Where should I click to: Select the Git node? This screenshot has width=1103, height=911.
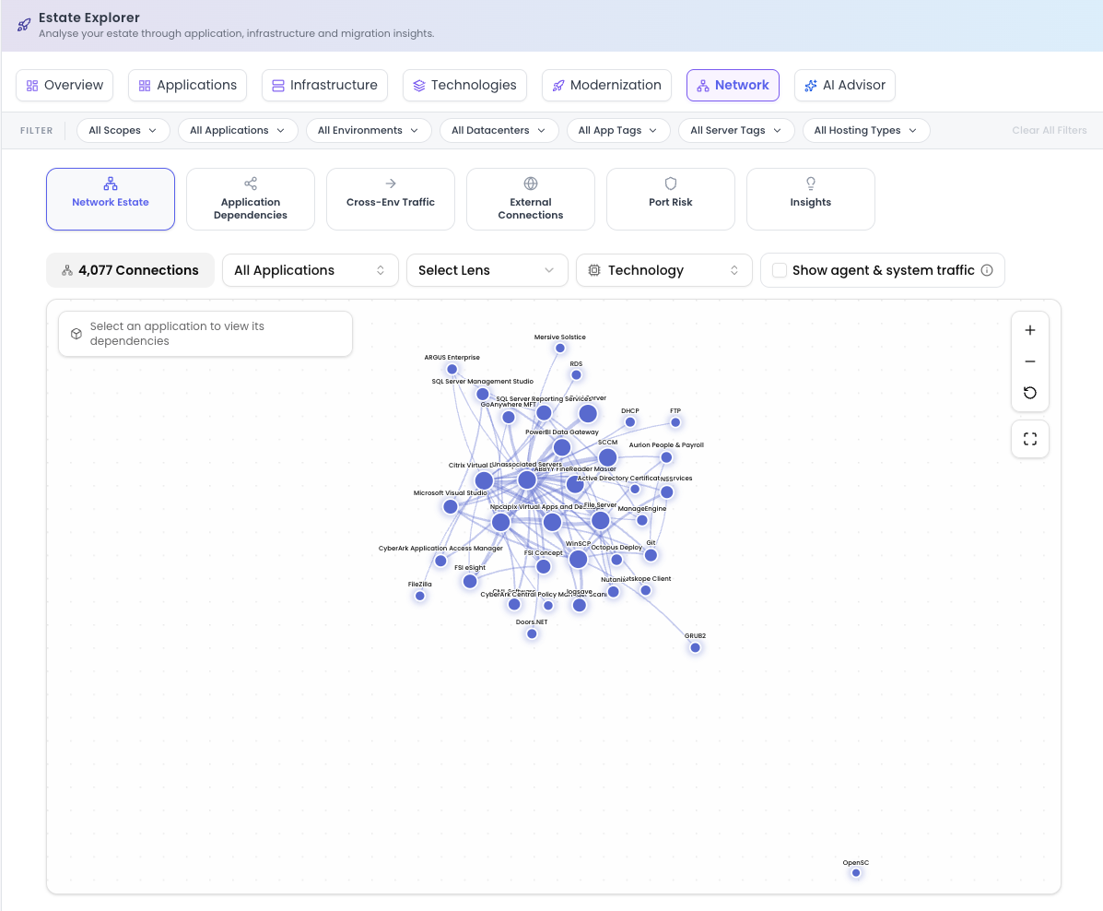tap(651, 555)
